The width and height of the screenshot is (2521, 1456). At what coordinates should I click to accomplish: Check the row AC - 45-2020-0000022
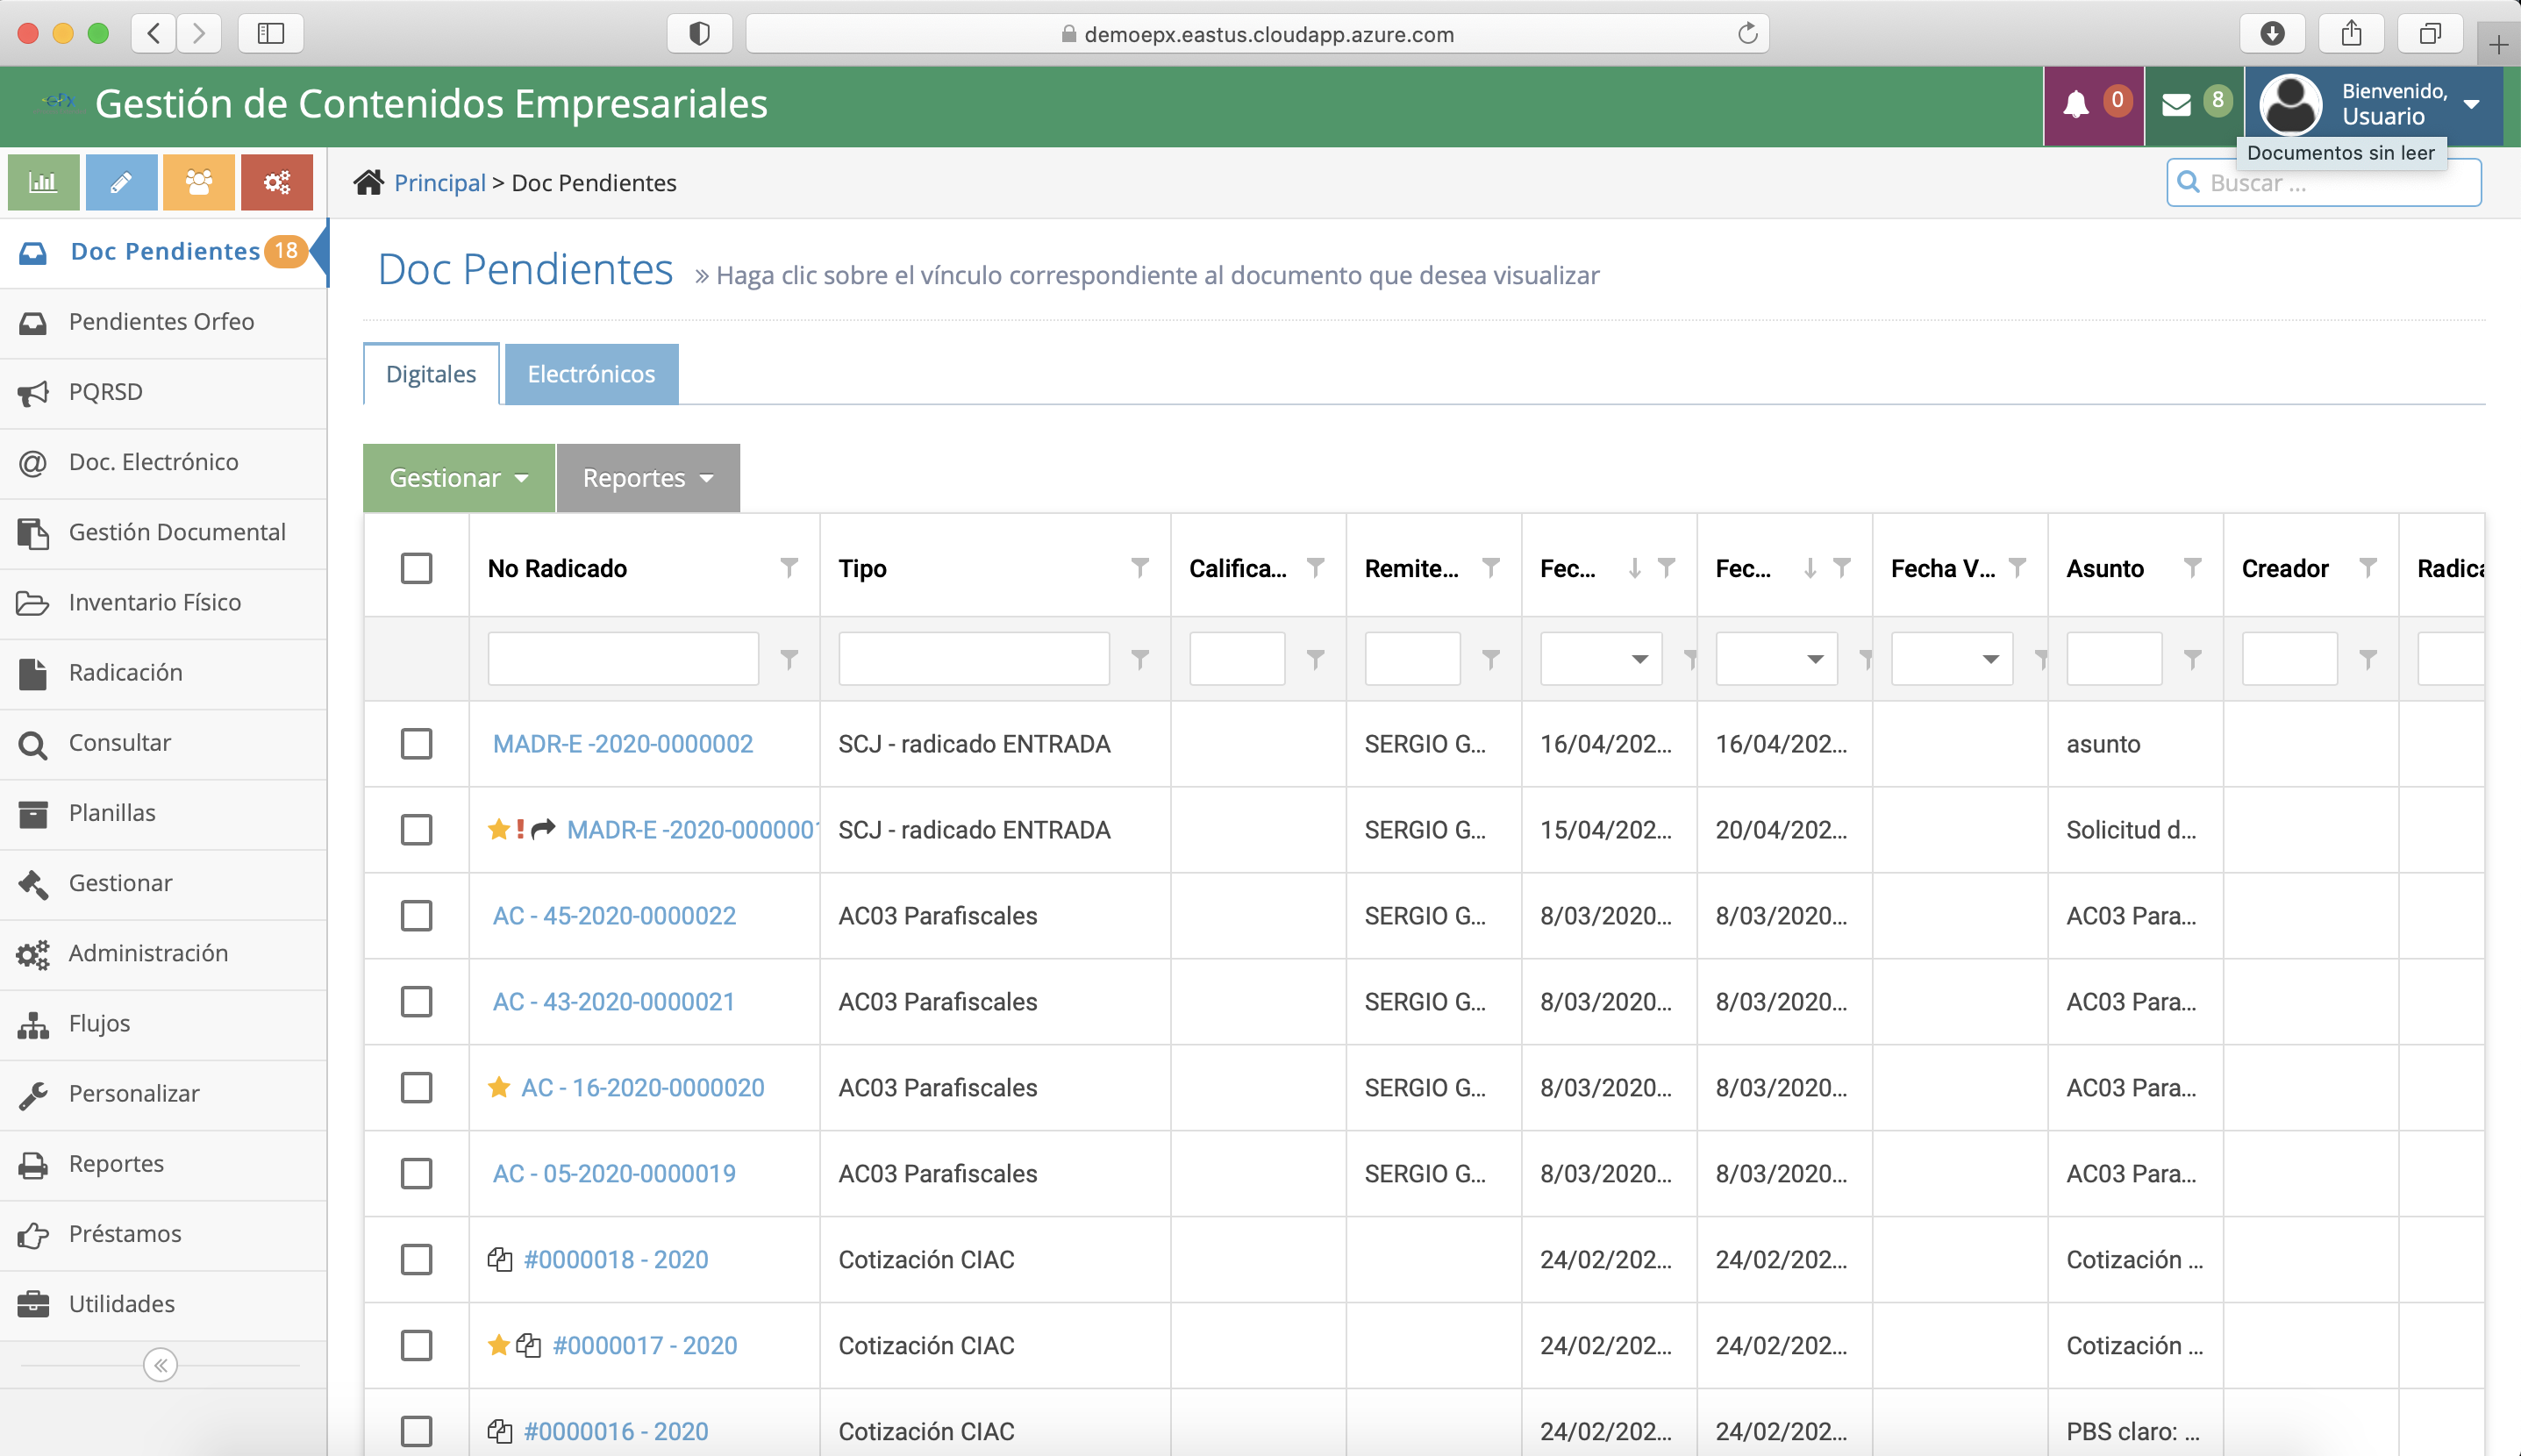tap(416, 916)
